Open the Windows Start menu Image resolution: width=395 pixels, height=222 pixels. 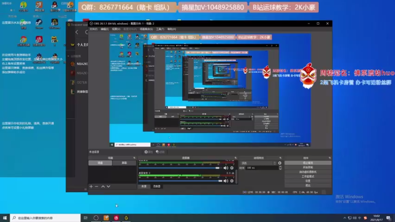[5, 218]
